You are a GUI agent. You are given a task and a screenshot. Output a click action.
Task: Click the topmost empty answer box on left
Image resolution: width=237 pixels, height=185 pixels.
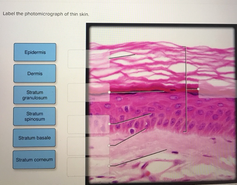click(x=89, y=59)
